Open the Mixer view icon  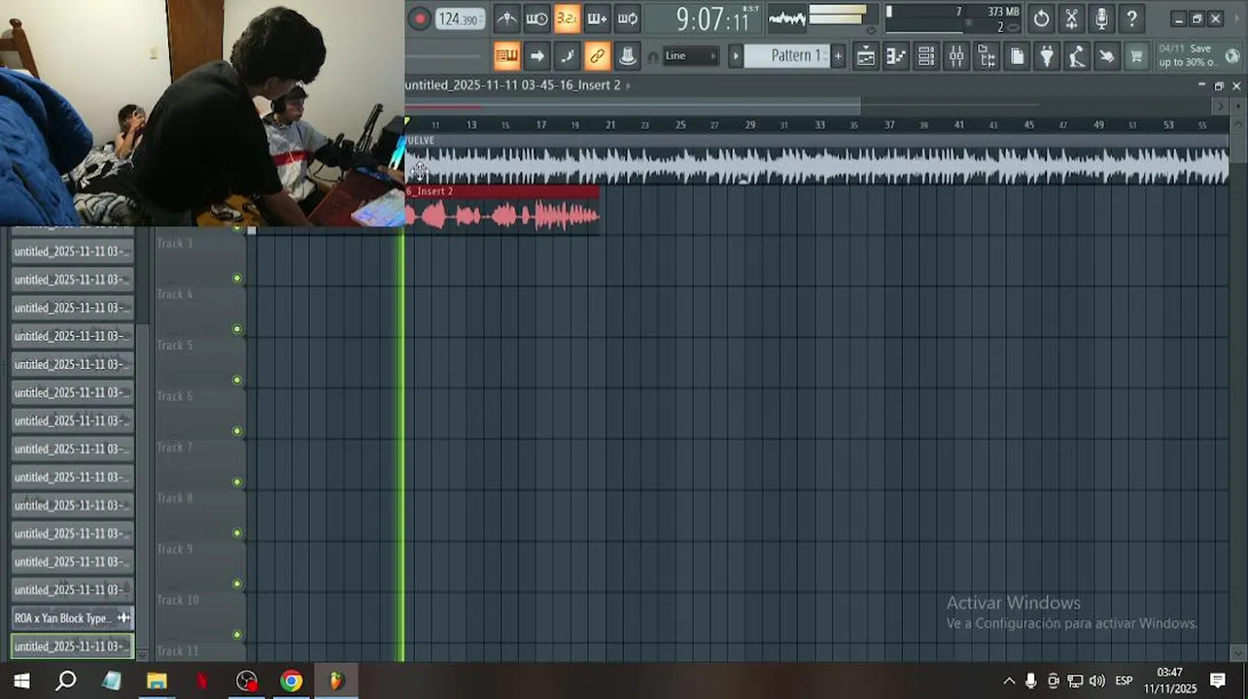[955, 56]
